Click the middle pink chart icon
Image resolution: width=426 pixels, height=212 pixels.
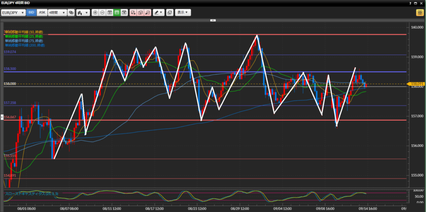click(140, 12)
